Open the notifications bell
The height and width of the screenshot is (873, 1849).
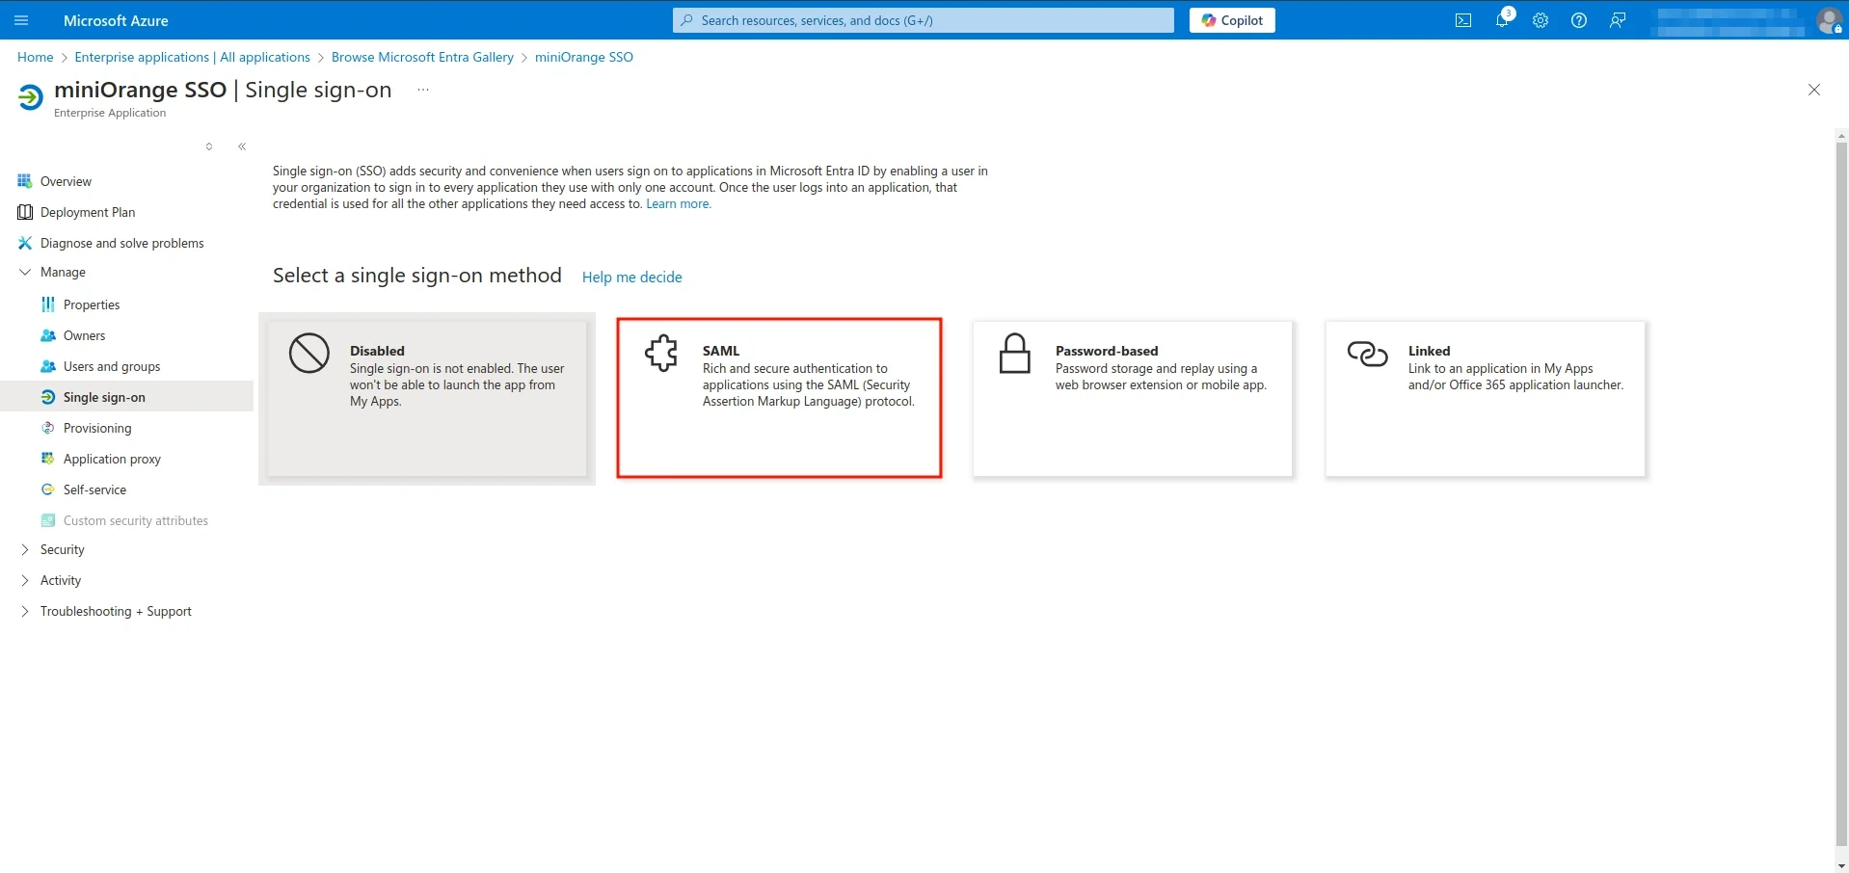pyautogui.click(x=1501, y=20)
